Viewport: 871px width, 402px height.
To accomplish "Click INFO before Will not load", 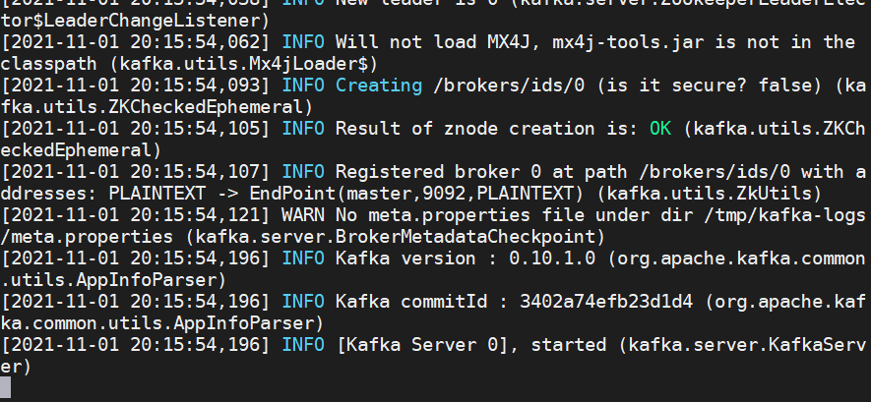I will pos(303,42).
